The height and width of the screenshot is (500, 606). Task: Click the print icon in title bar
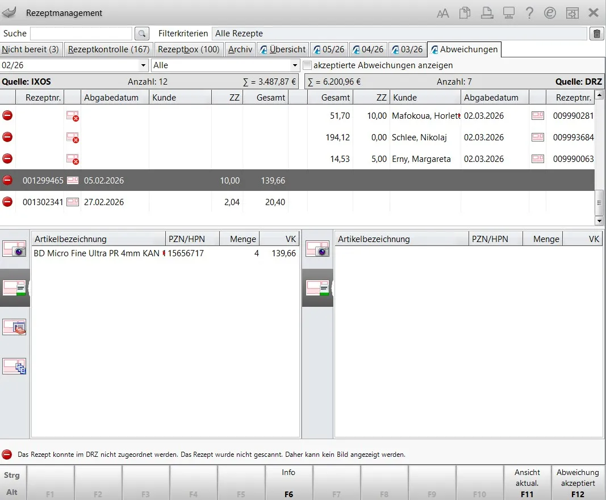487,13
